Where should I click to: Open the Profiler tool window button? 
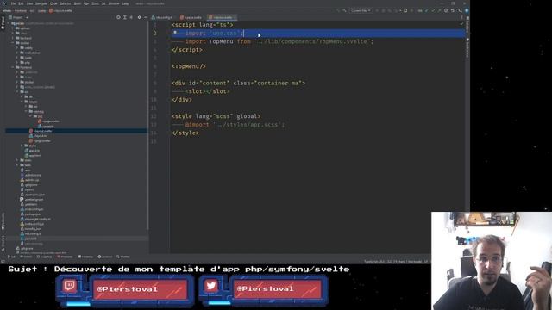click(x=123, y=257)
